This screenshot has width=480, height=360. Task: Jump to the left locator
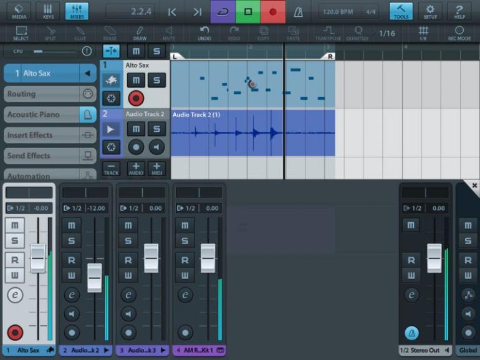[172, 12]
